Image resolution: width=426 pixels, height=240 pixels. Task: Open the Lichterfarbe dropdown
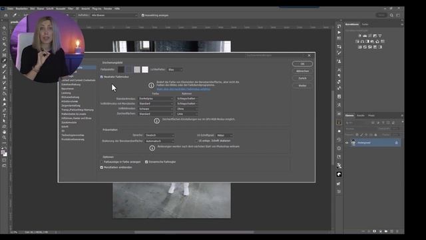pyautogui.click(x=175, y=69)
